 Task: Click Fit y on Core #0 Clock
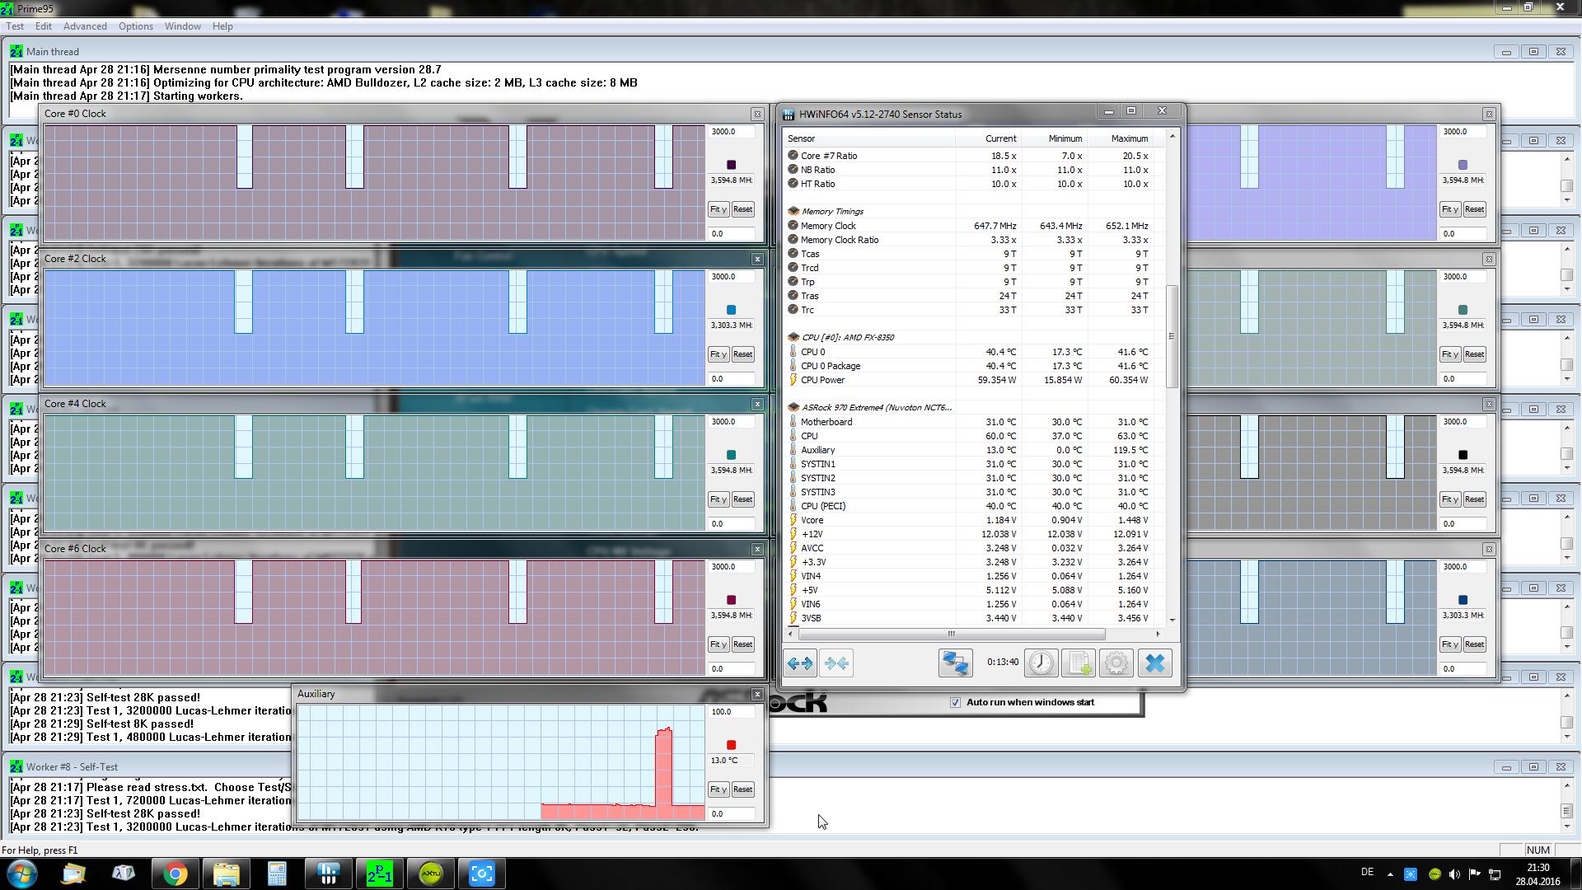pyautogui.click(x=718, y=209)
